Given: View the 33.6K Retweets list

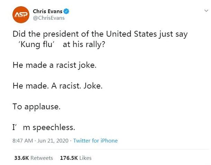Looking at the screenshot, I should (x=33, y=158).
